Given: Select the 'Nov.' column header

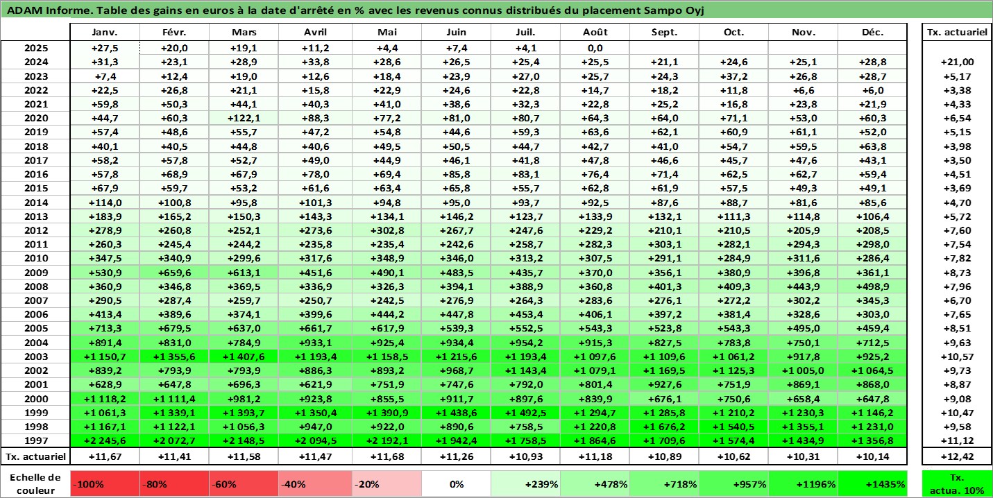Looking at the screenshot, I should (x=804, y=33).
